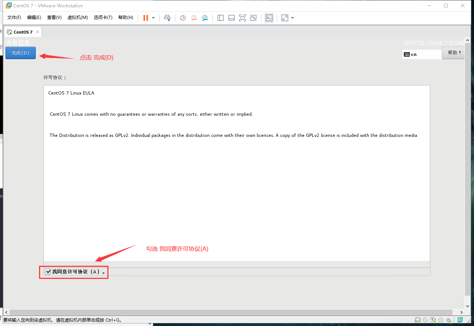Viewport: 474px width, 326px height.
Task: Open the 虚拟机(M) menu
Action: (x=77, y=18)
